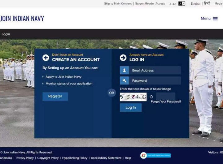
Task: Open the Accessibility Statement footer link
Action: pos(106,158)
